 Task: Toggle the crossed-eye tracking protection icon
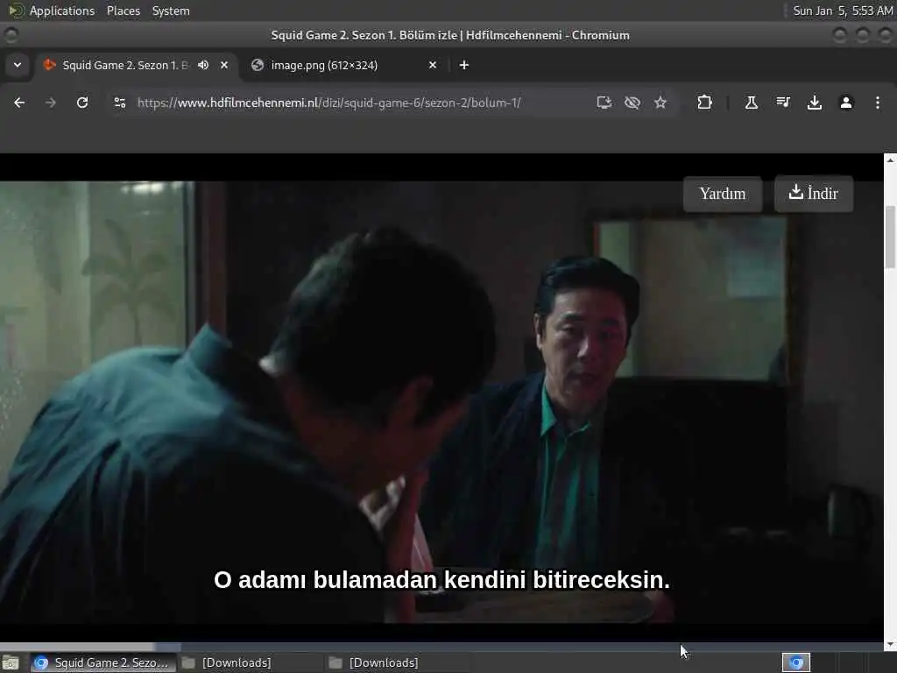point(632,103)
